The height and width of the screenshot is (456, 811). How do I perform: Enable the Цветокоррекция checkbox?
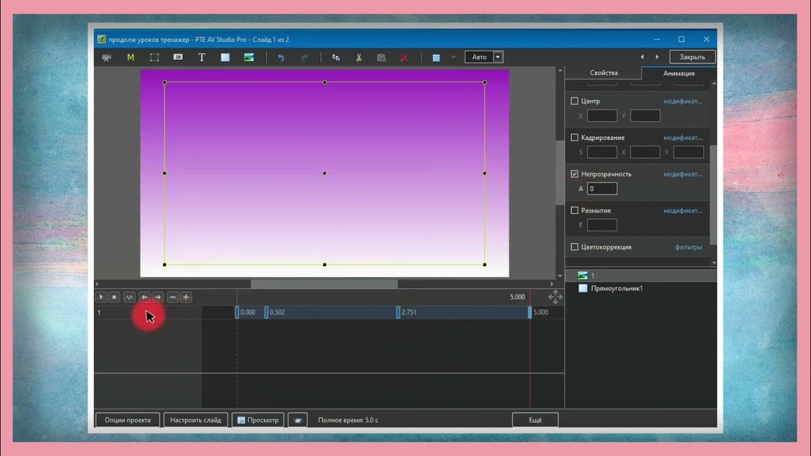pyautogui.click(x=575, y=247)
